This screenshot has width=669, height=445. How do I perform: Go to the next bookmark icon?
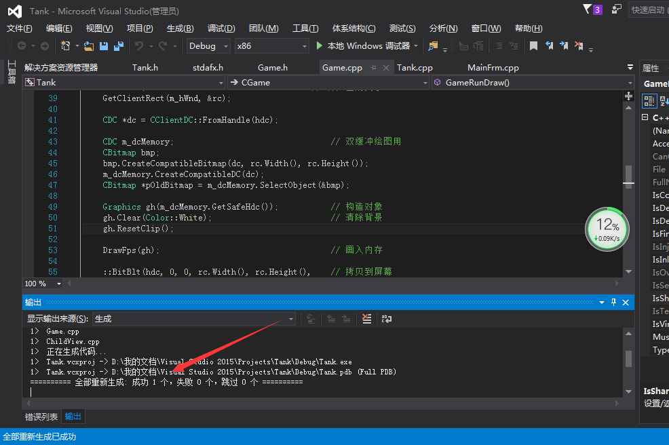point(564,45)
